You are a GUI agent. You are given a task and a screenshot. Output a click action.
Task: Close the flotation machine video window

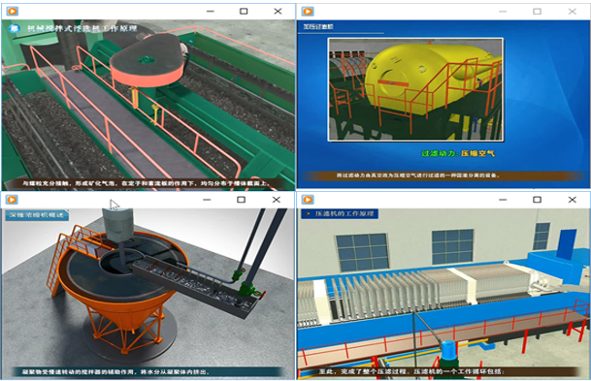click(278, 12)
